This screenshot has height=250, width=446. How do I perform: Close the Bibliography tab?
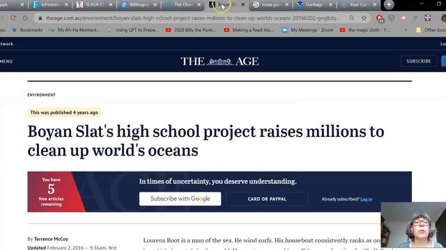tap(155, 5)
